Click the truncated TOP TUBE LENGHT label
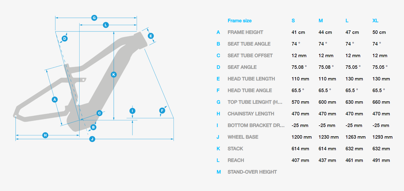The width and height of the screenshot is (404, 191). click(255, 102)
